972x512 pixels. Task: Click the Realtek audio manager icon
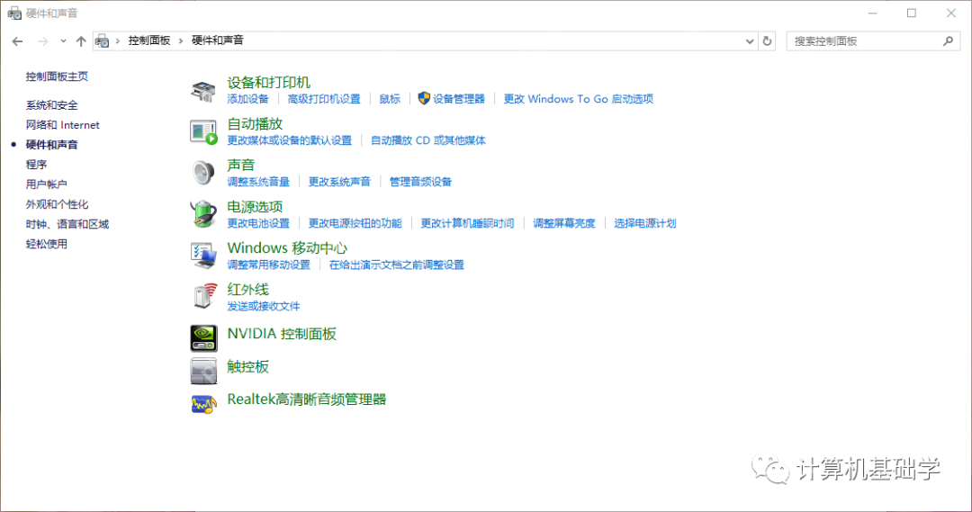coord(204,403)
